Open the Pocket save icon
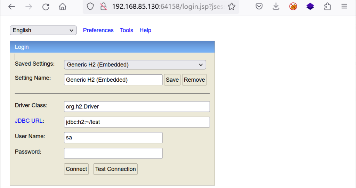356x188 pixels. [x=259, y=7]
